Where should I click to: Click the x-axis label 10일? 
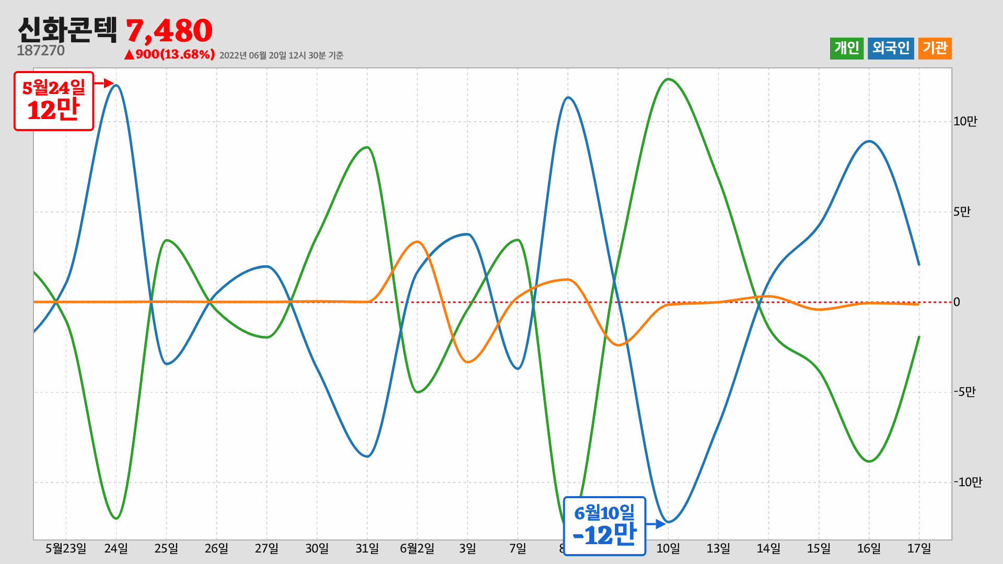pos(668,548)
